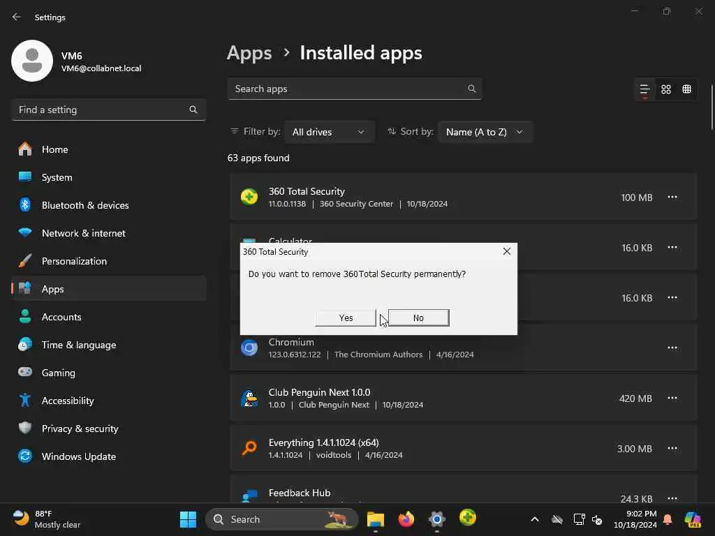Click the weather widget in taskbar

[x=46, y=519]
